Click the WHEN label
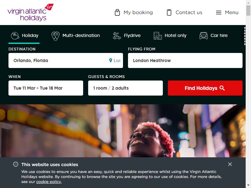 14,77
